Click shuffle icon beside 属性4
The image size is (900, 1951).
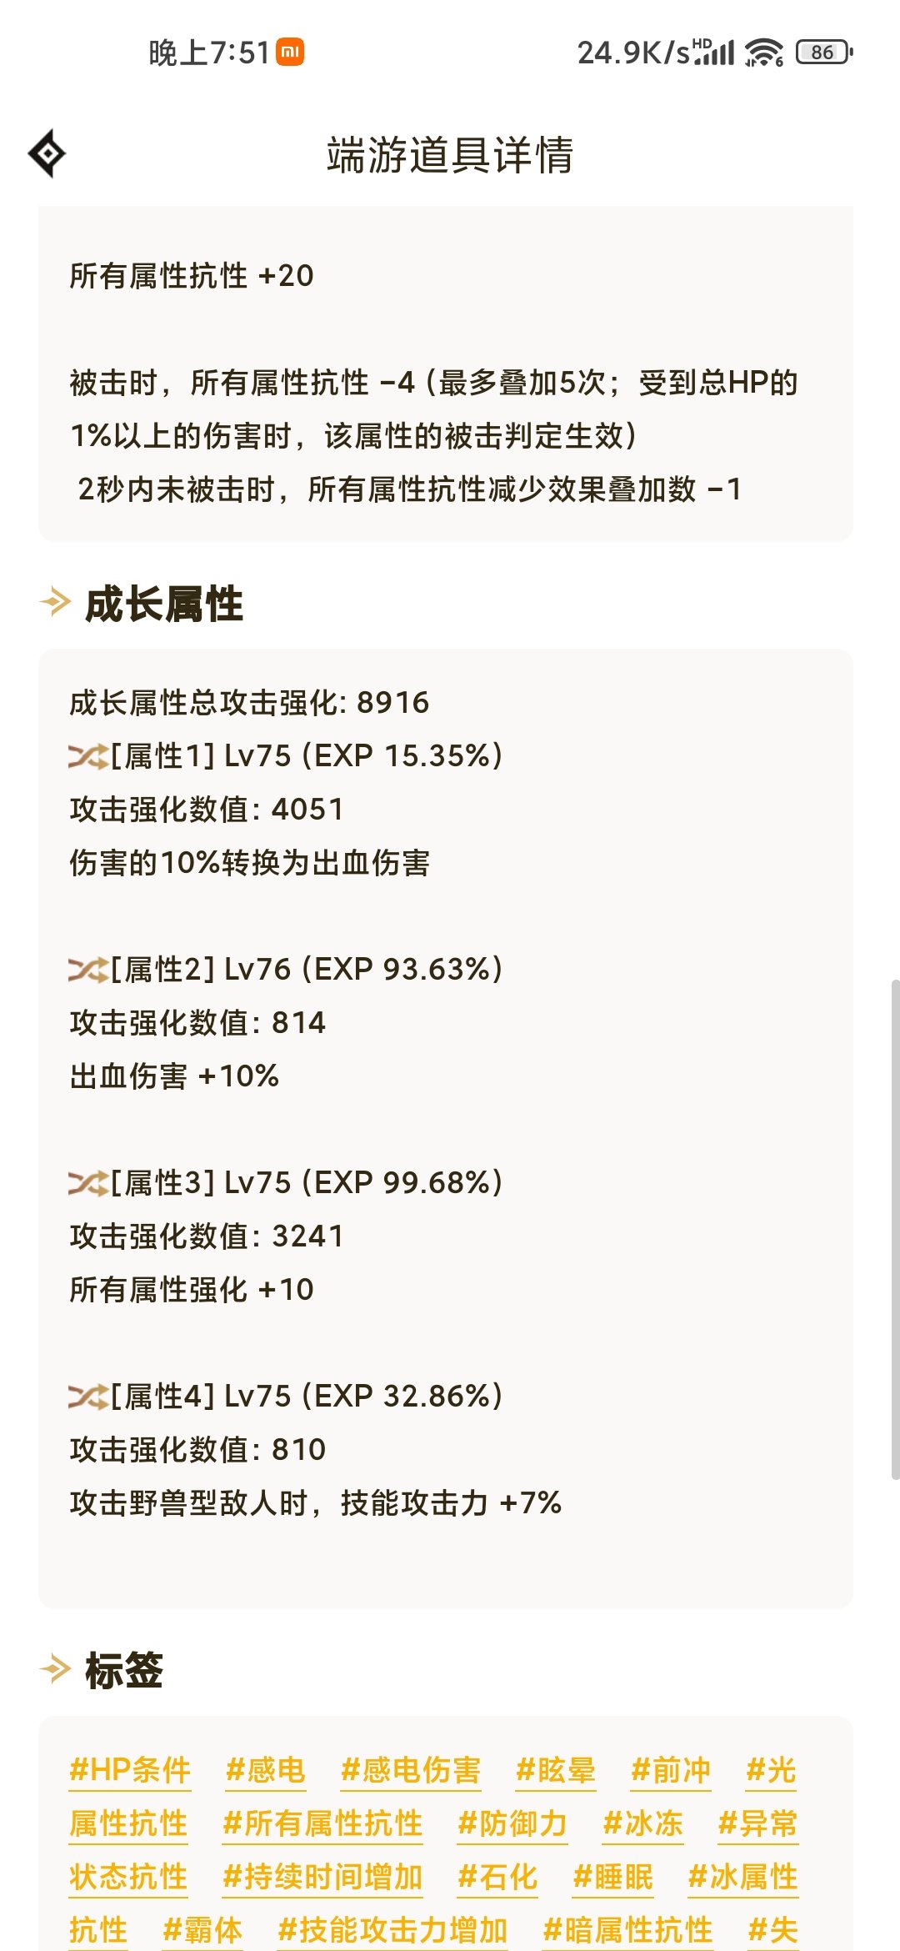pyautogui.click(x=88, y=1397)
